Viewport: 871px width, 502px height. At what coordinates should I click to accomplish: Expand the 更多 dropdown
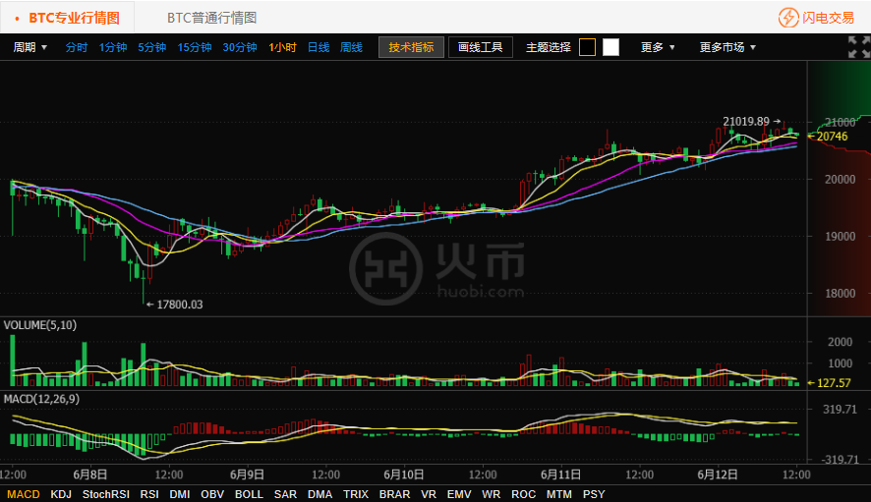pyautogui.click(x=658, y=47)
